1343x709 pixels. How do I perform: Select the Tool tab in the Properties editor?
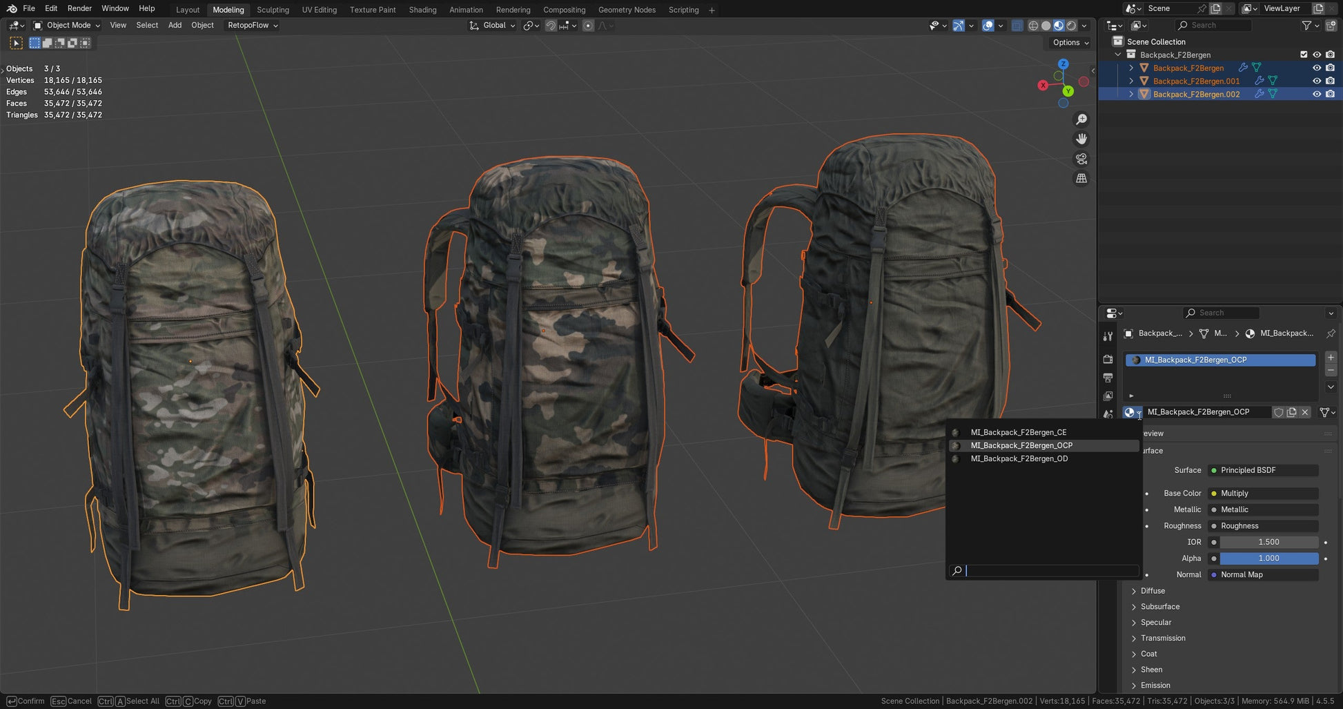pos(1108,336)
